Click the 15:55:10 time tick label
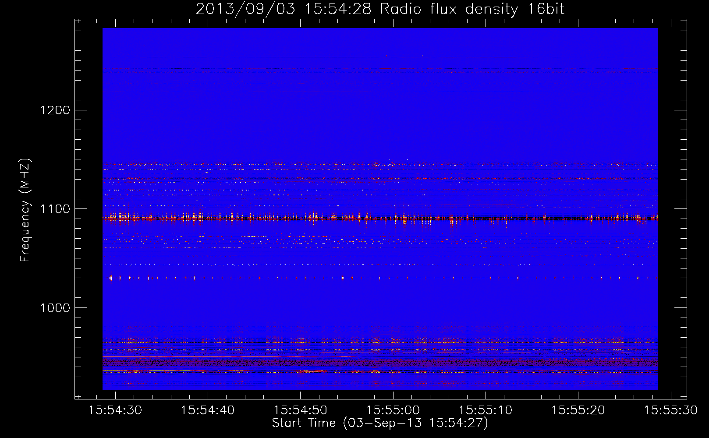 click(485, 410)
